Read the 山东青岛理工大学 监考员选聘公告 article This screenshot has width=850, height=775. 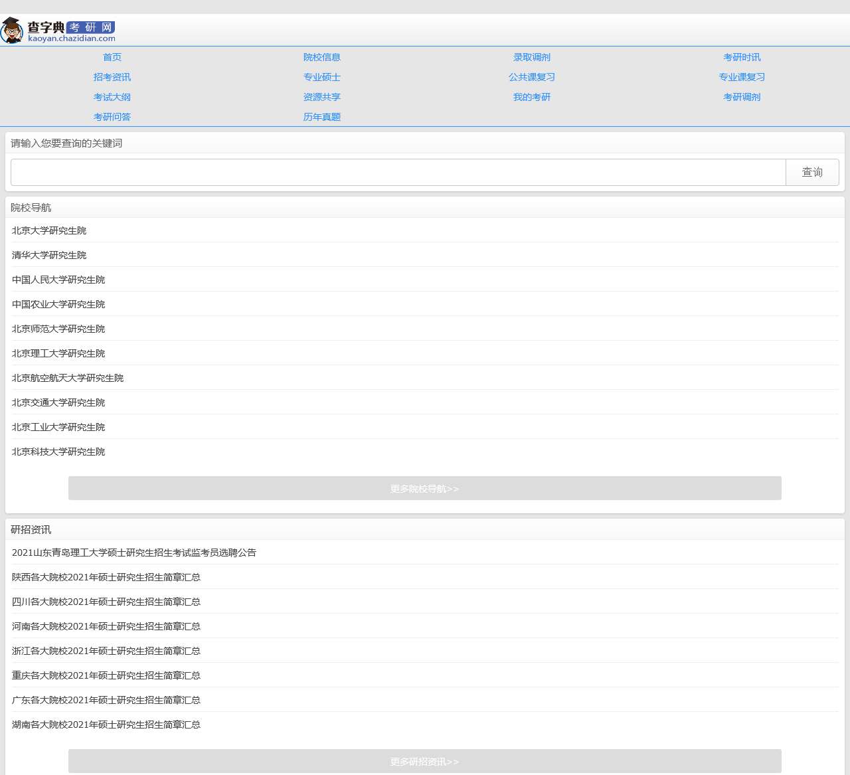tap(134, 553)
